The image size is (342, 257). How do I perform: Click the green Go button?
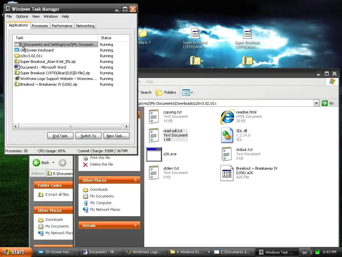(328, 103)
